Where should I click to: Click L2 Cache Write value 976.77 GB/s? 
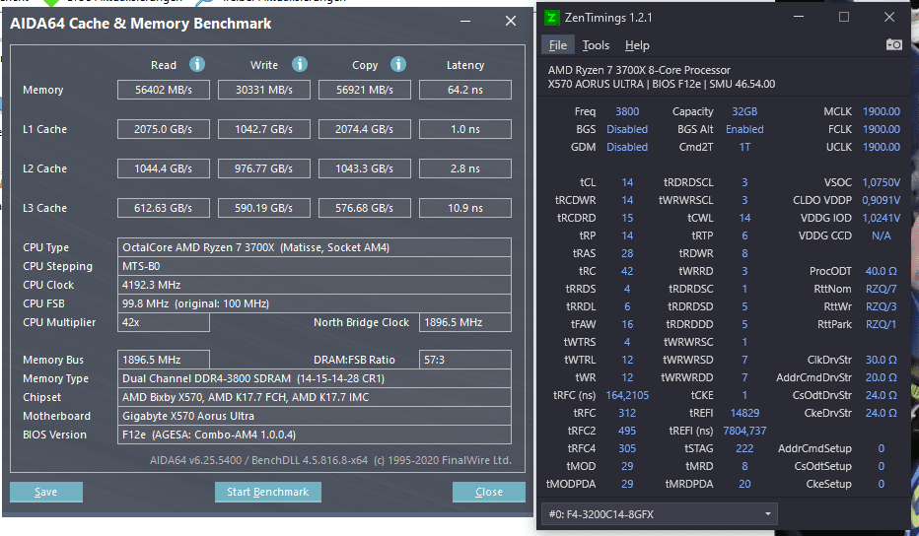pos(263,168)
